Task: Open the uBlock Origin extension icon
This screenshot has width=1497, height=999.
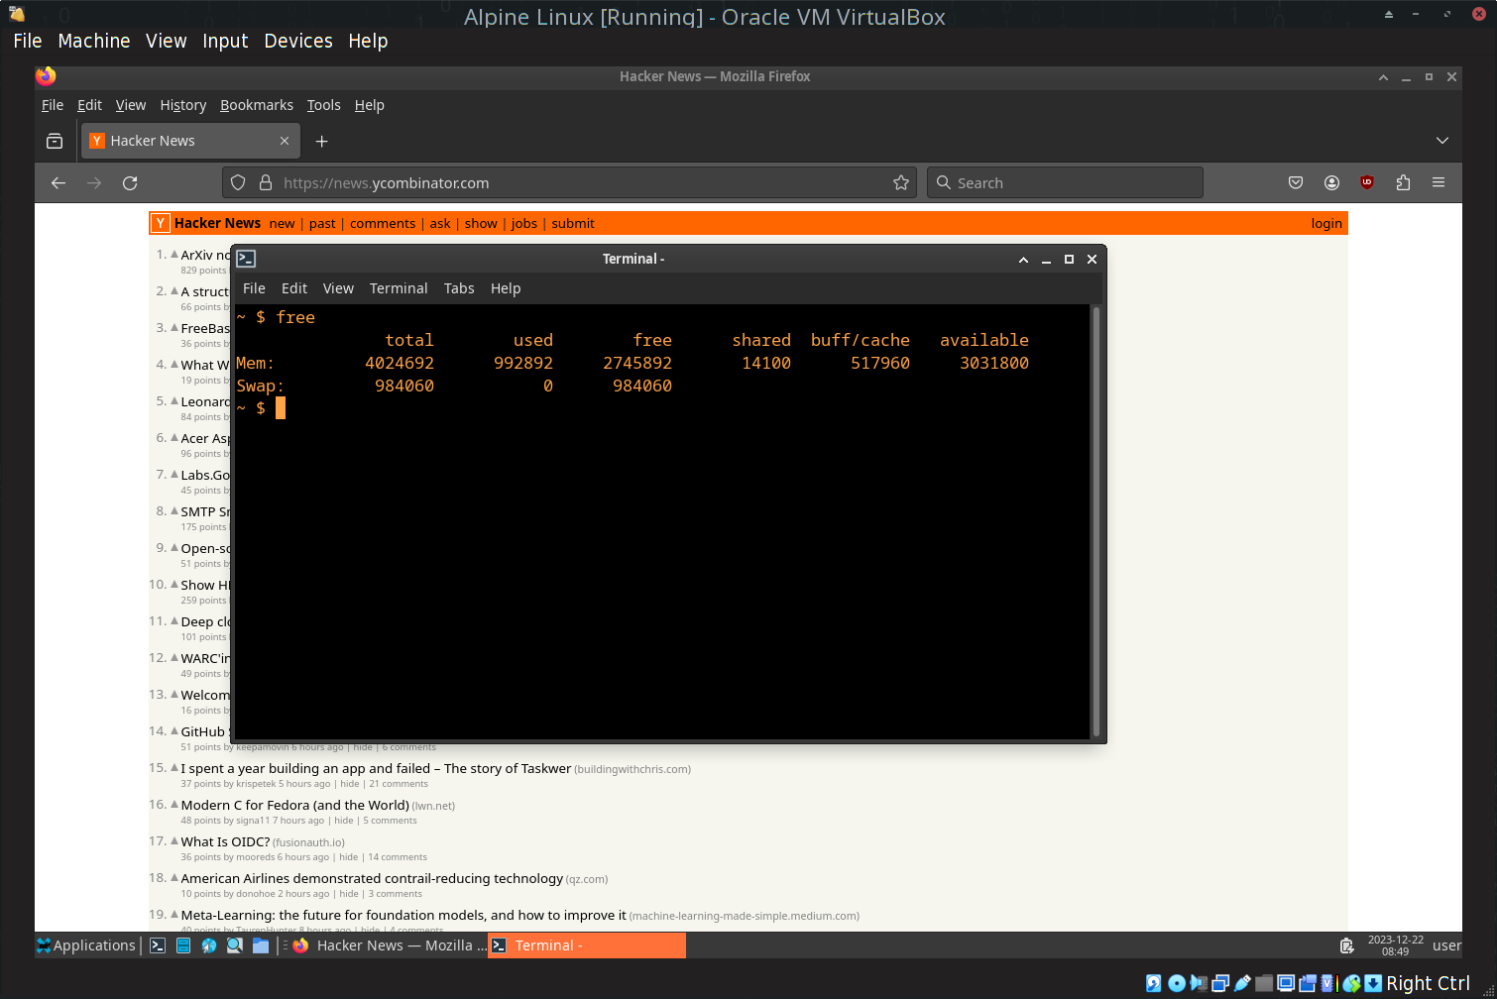Action: (x=1367, y=182)
